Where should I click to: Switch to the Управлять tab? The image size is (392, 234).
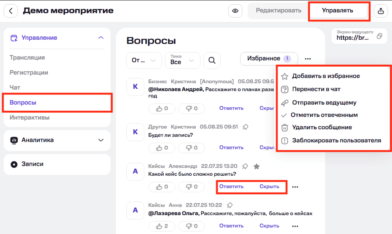(x=337, y=11)
